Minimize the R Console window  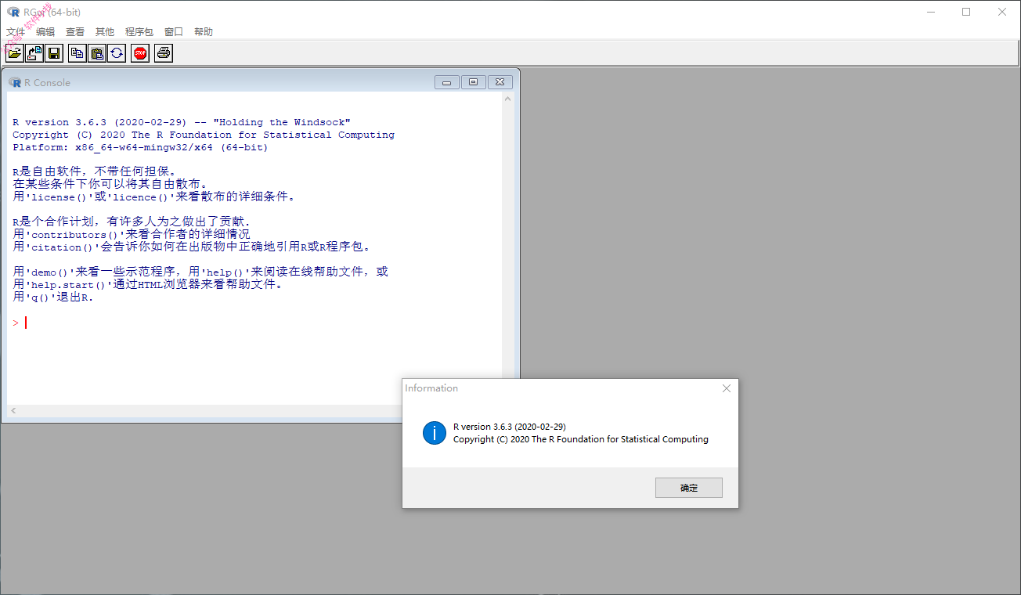coord(447,82)
